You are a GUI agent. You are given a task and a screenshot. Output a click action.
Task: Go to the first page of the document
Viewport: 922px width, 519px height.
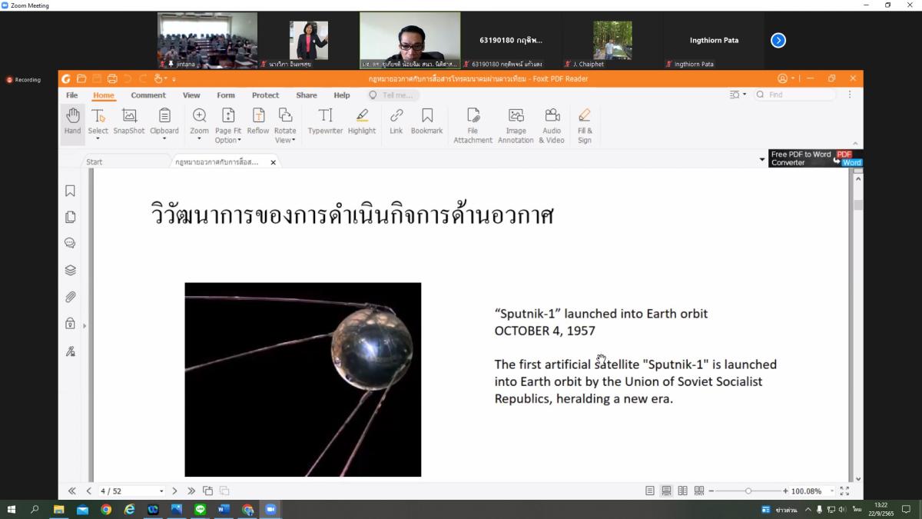pos(72,491)
